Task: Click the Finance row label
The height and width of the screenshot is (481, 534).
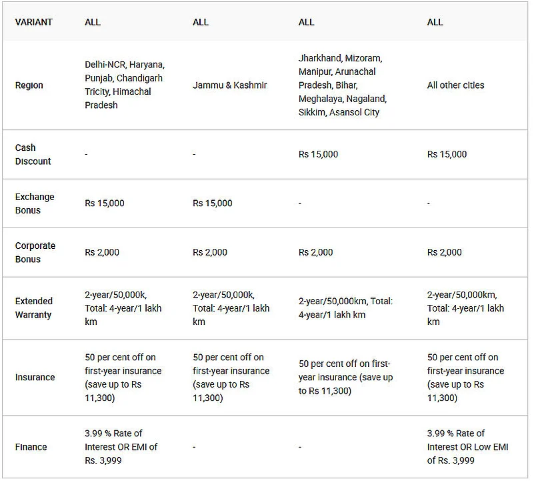Action: click(31, 447)
